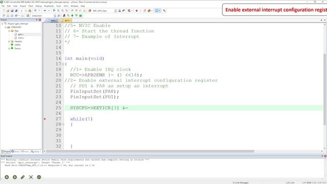Select the CMSIS component in project tree
This screenshot has width=327, height=184.
[17, 45]
